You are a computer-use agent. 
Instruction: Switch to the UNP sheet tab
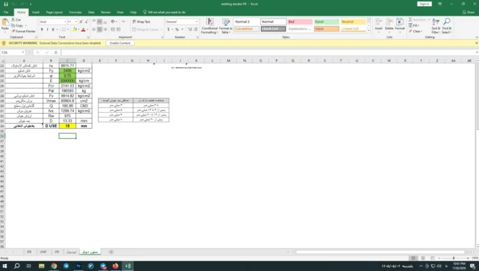43,252
